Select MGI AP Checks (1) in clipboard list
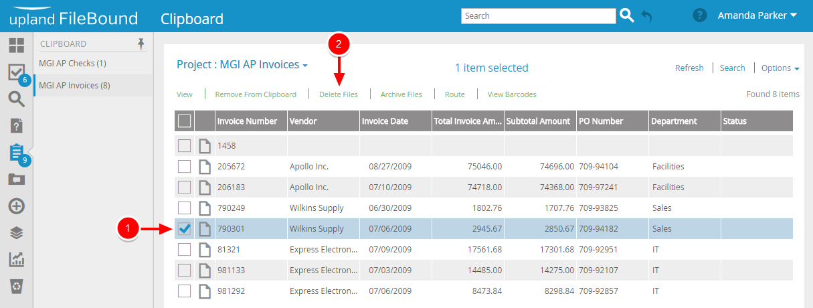 click(x=73, y=64)
